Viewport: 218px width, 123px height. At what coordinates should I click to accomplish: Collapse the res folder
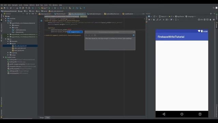coord(6,39)
